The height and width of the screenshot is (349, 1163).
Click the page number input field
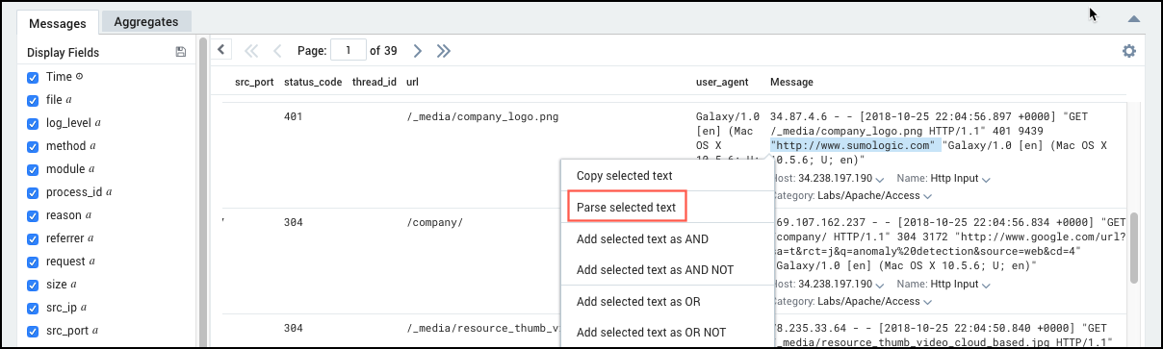click(x=348, y=50)
